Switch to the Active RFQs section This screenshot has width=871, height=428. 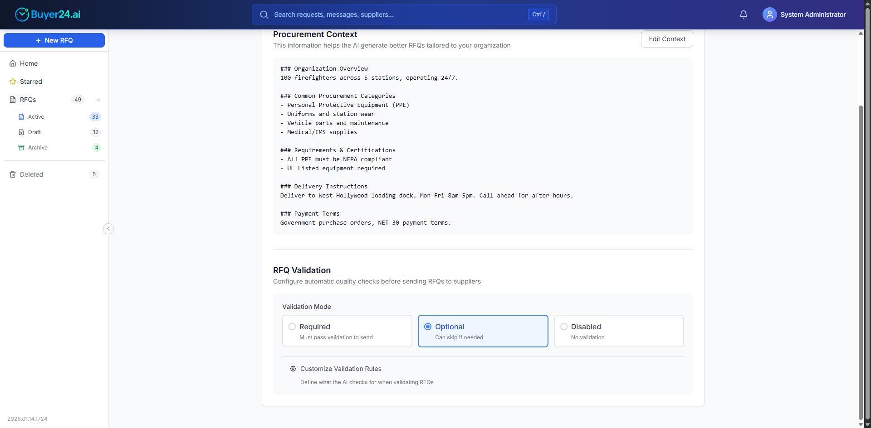click(x=36, y=116)
